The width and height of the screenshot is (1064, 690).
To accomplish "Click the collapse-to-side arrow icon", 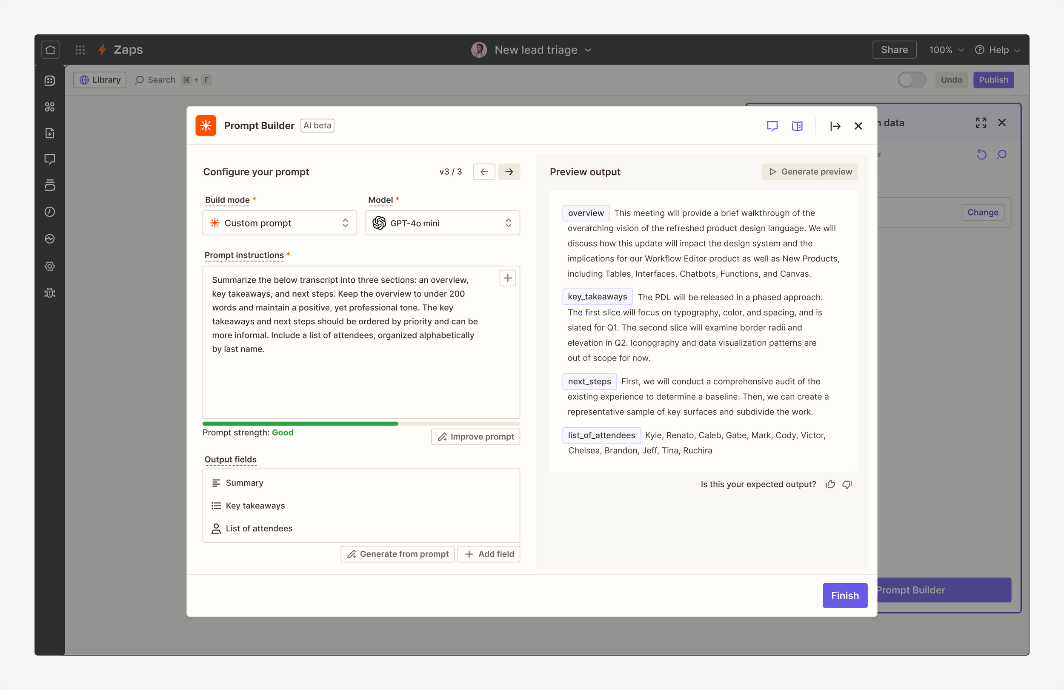I will [x=835, y=126].
